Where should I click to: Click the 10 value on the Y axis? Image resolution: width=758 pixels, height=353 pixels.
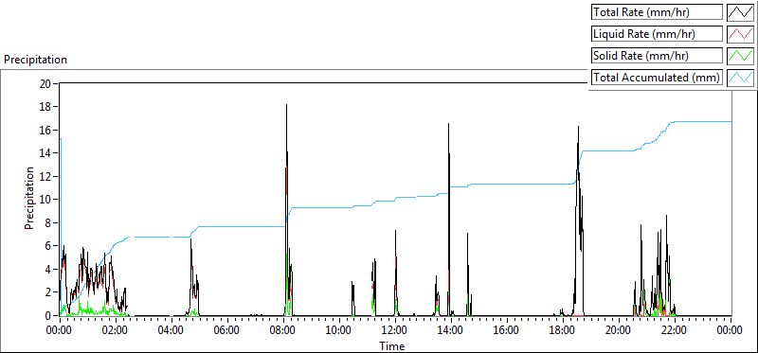pyautogui.click(x=45, y=200)
